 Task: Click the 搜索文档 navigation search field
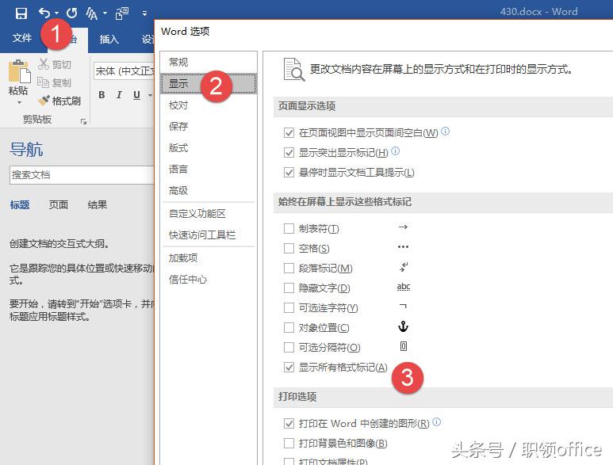tap(82, 174)
